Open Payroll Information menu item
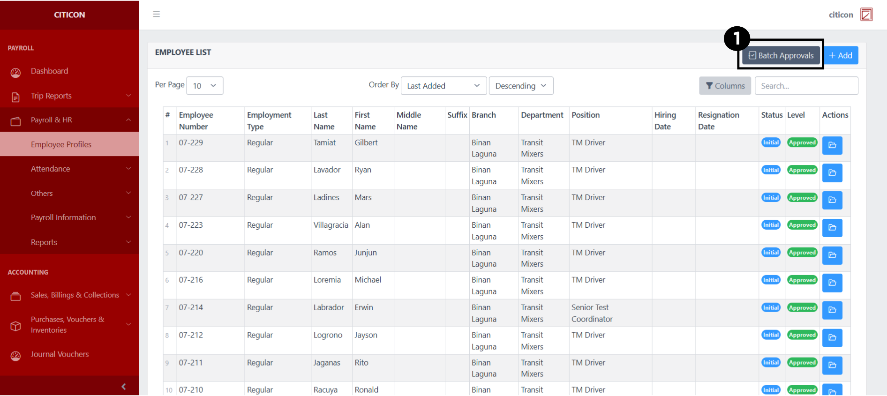This screenshot has height=396, width=887. click(63, 217)
